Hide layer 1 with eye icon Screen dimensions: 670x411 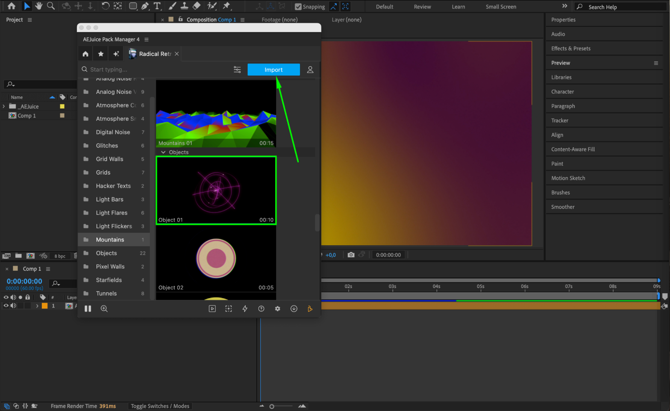[x=6, y=306]
